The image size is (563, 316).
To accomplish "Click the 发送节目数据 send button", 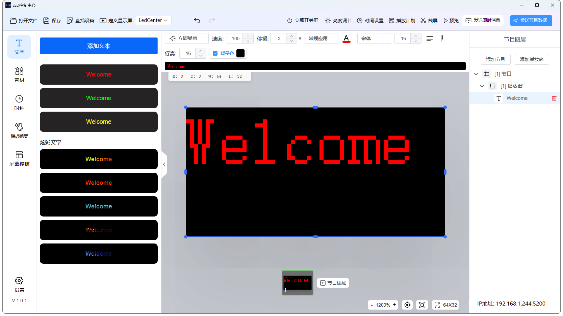I will (x=531, y=21).
